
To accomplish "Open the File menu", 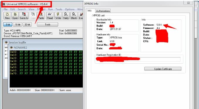I will pos(6,9).
